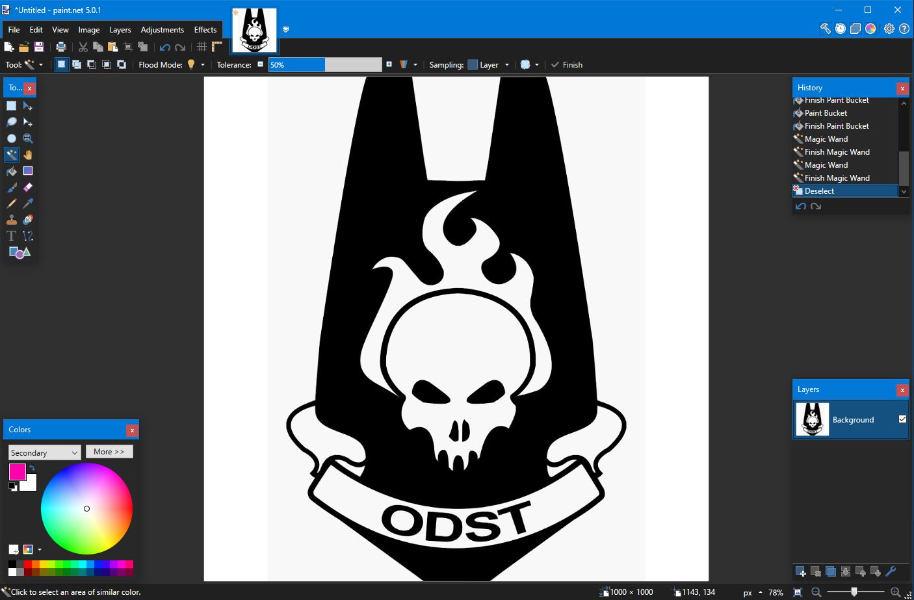Viewport: 914px width, 600px height.
Task: Click the zoom in magnifier in status bar
Action: (895, 592)
